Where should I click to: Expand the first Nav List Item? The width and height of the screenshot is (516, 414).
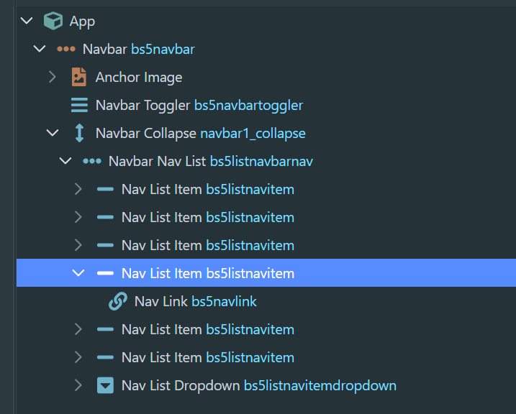click(78, 189)
